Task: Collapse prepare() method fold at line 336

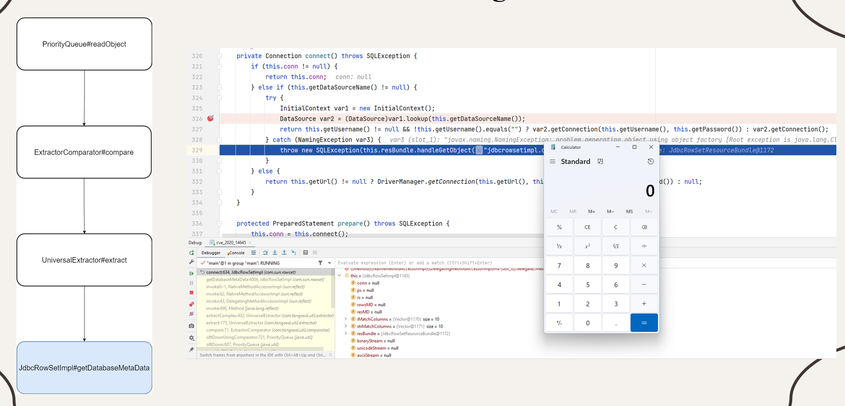Action: [x=219, y=224]
